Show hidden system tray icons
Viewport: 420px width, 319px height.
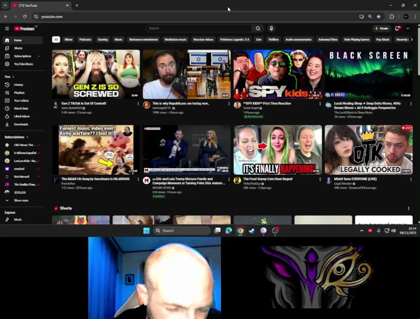coord(362,231)
